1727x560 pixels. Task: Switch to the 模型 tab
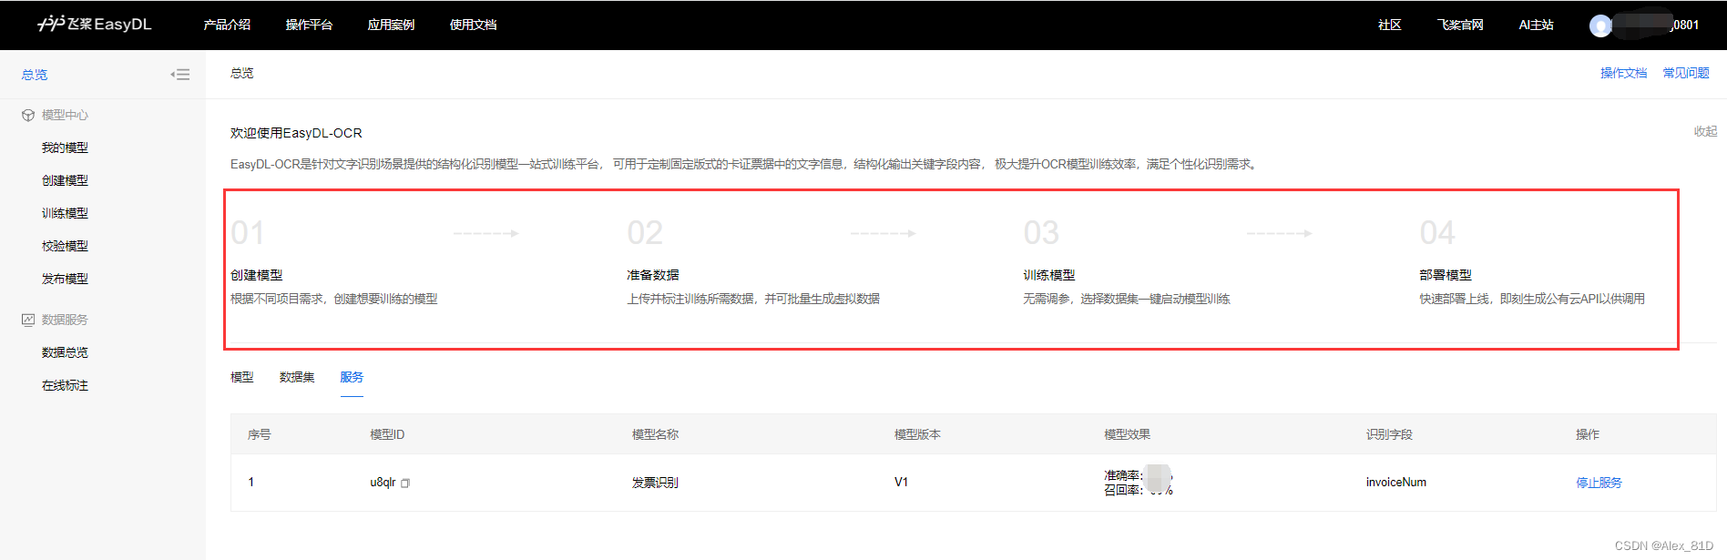pyautogui.click(x=241, y=377)
